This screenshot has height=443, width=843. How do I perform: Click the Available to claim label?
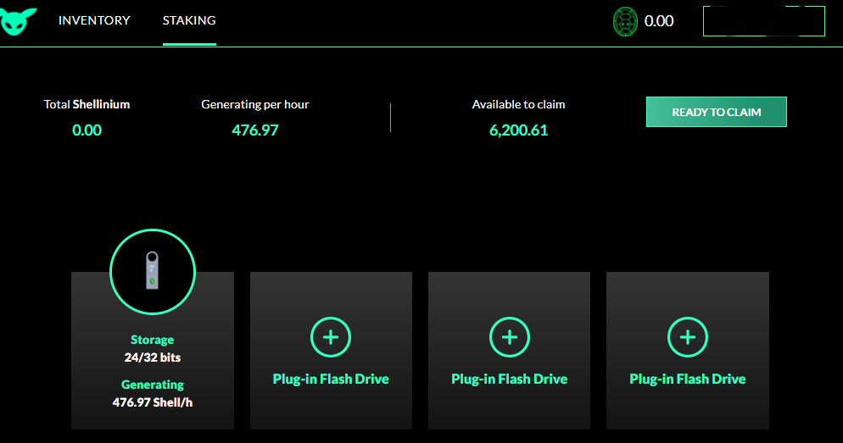click(518, 104)
